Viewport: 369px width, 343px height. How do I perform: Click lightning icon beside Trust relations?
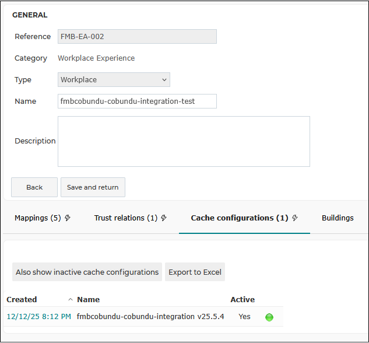coord(164,218)
